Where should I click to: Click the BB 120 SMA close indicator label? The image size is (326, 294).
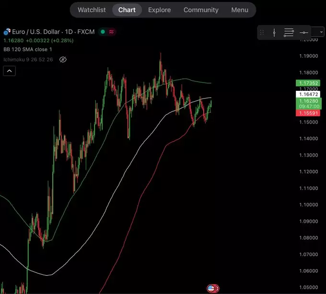(x=28, y=49)
